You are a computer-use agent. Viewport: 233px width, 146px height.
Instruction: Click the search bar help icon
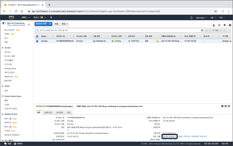click(202, 30)
